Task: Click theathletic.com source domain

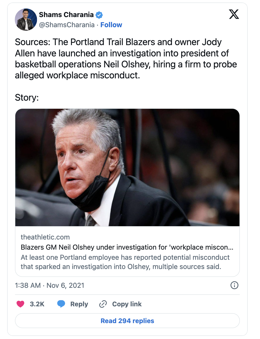Action: pyautogui.click(x=45, y=237)
